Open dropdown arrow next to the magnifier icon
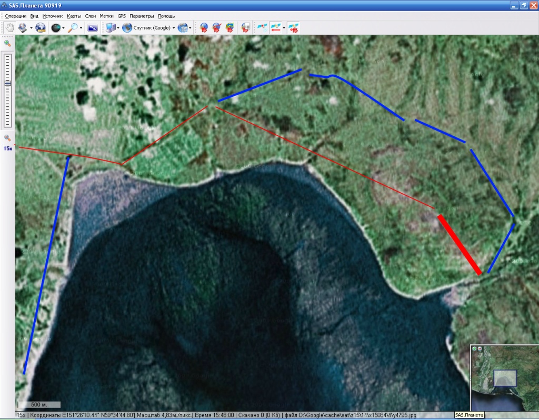539x420 pixels. pyautogui.click(x=81, y=28)
